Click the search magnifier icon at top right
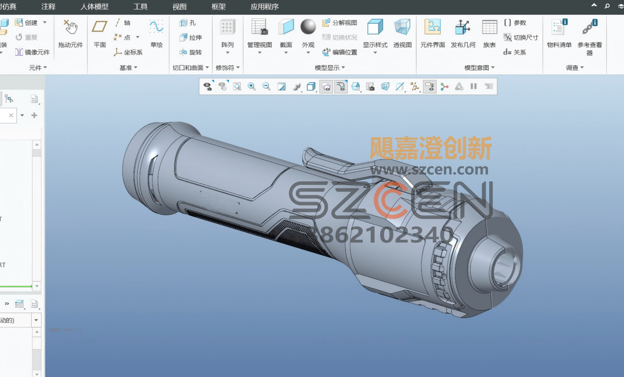Viewport: 624px width, 377px height. [607, 6]
